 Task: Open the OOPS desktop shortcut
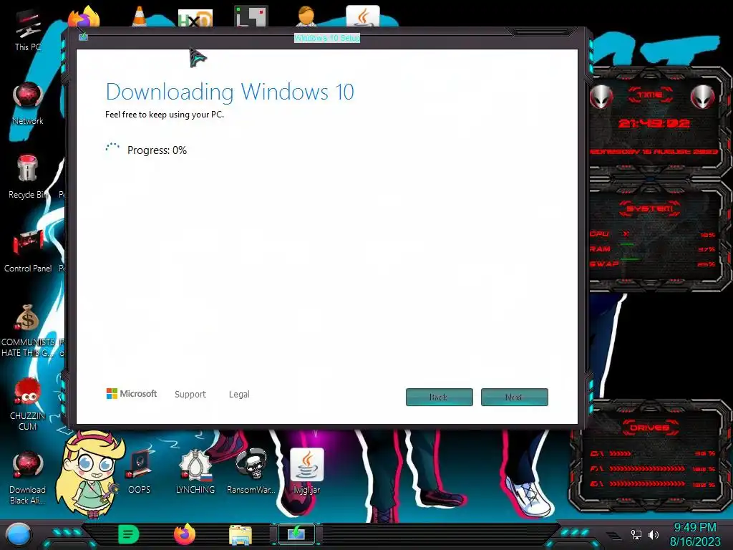140,473
